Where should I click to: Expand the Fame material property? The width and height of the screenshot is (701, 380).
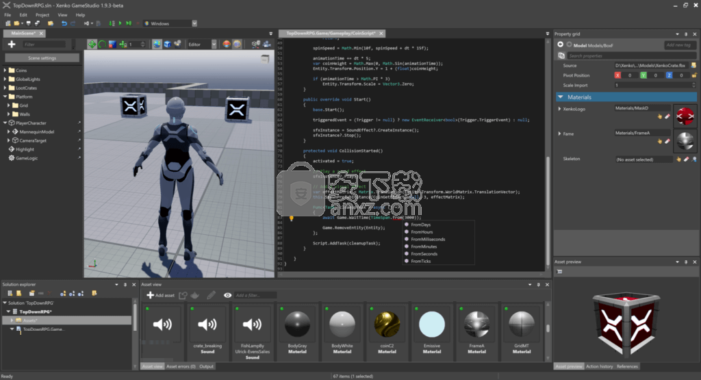pyautogui.click(x=559, y=134)
